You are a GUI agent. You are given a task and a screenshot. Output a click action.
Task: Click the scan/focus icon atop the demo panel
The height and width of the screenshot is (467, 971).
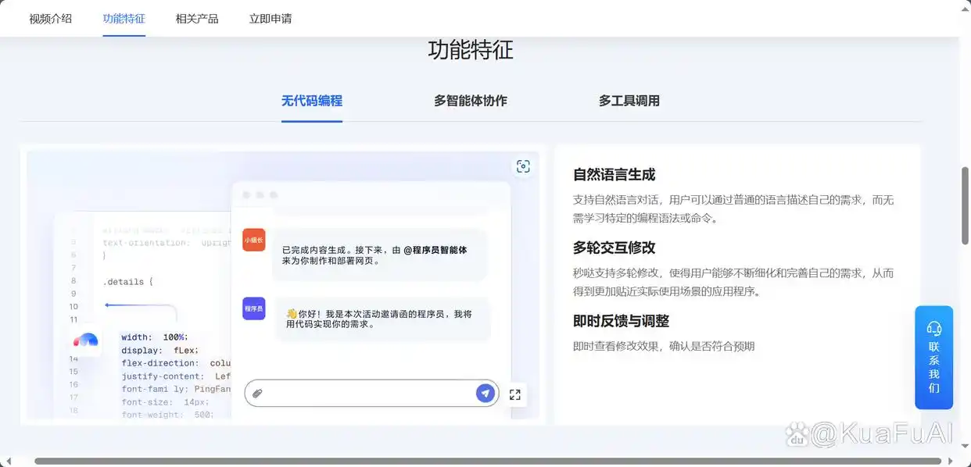pos(523,166)
